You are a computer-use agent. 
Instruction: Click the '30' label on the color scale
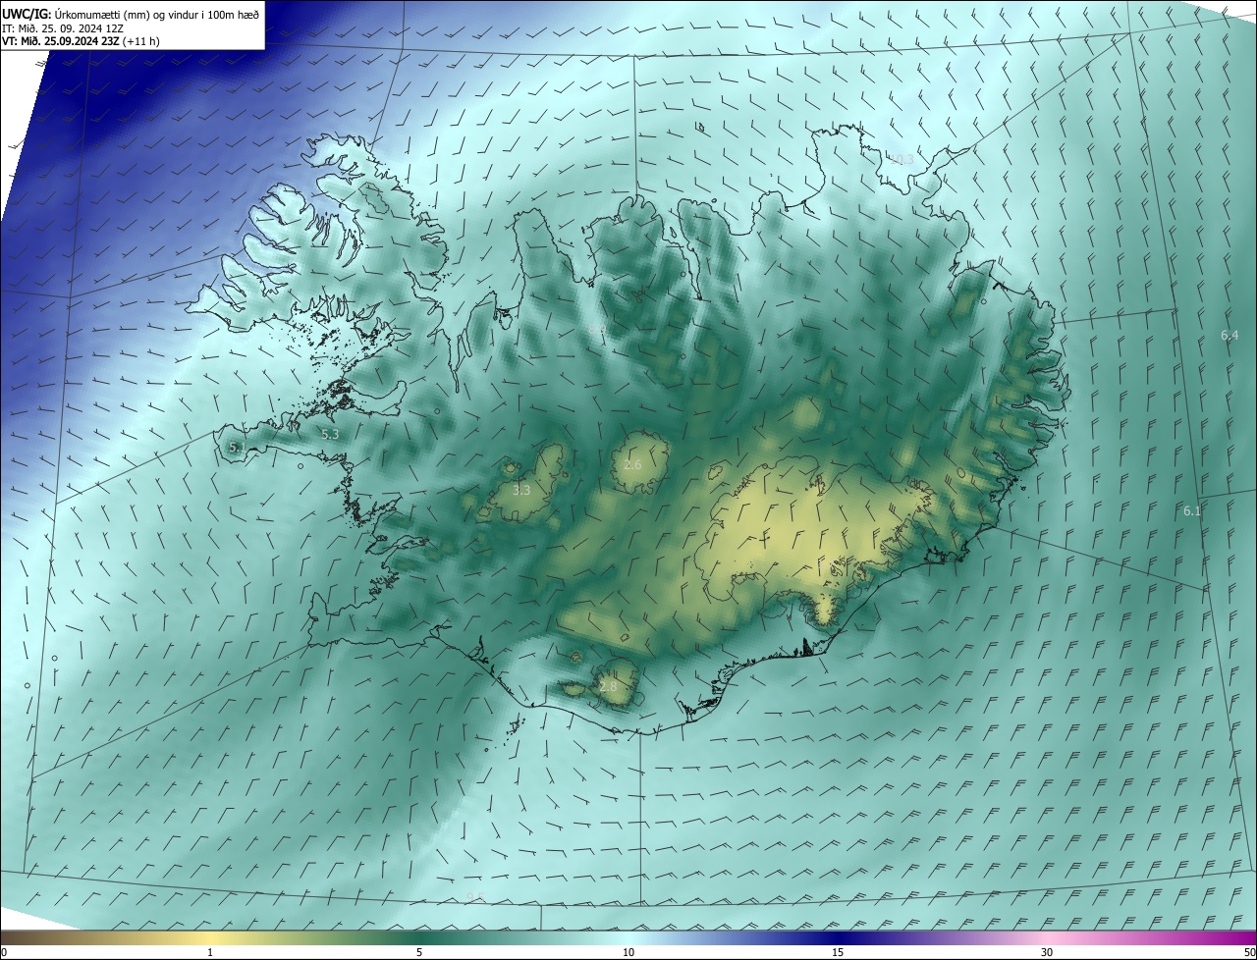coord(1047,952)
